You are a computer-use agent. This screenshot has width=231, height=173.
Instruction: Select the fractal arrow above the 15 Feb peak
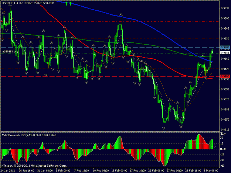[121, 14]
